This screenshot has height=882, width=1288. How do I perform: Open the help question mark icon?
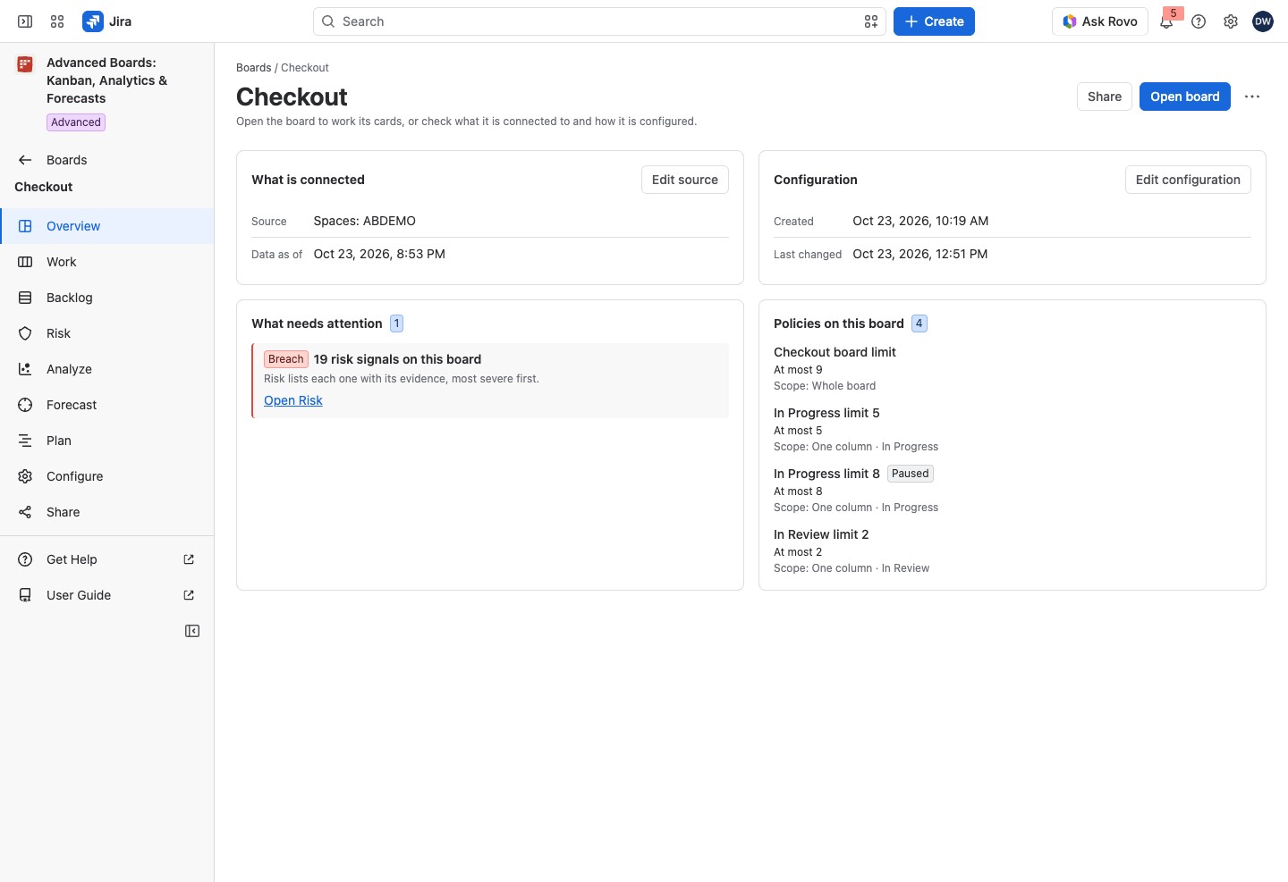pos(1199,21)
